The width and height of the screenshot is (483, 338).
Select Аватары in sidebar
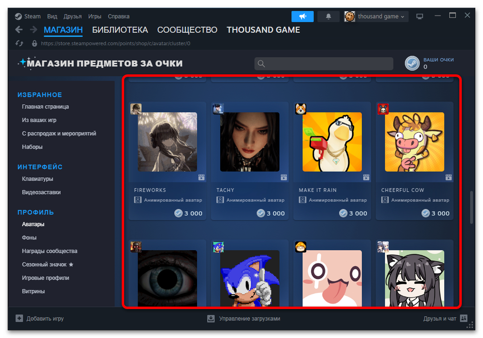pos(33,224)
